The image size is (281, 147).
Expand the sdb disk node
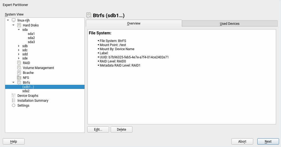click(x=19, y=46)
